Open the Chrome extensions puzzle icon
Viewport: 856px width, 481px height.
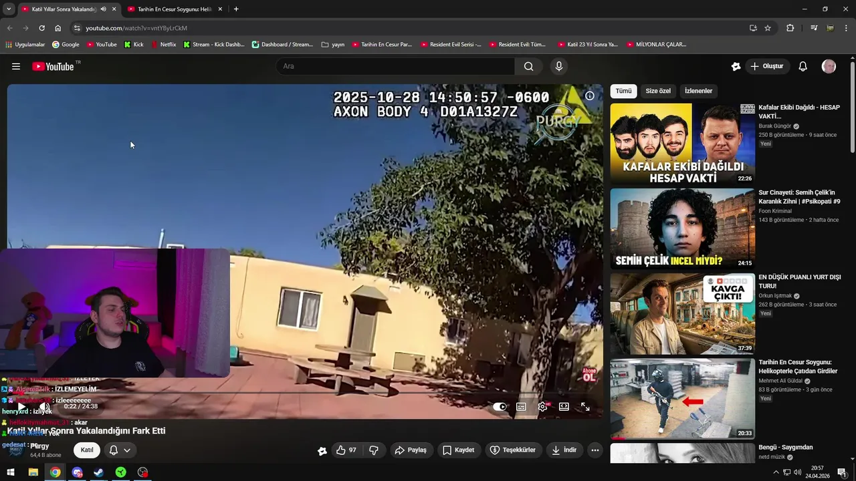pyautogui.click(x=790, y=28)
